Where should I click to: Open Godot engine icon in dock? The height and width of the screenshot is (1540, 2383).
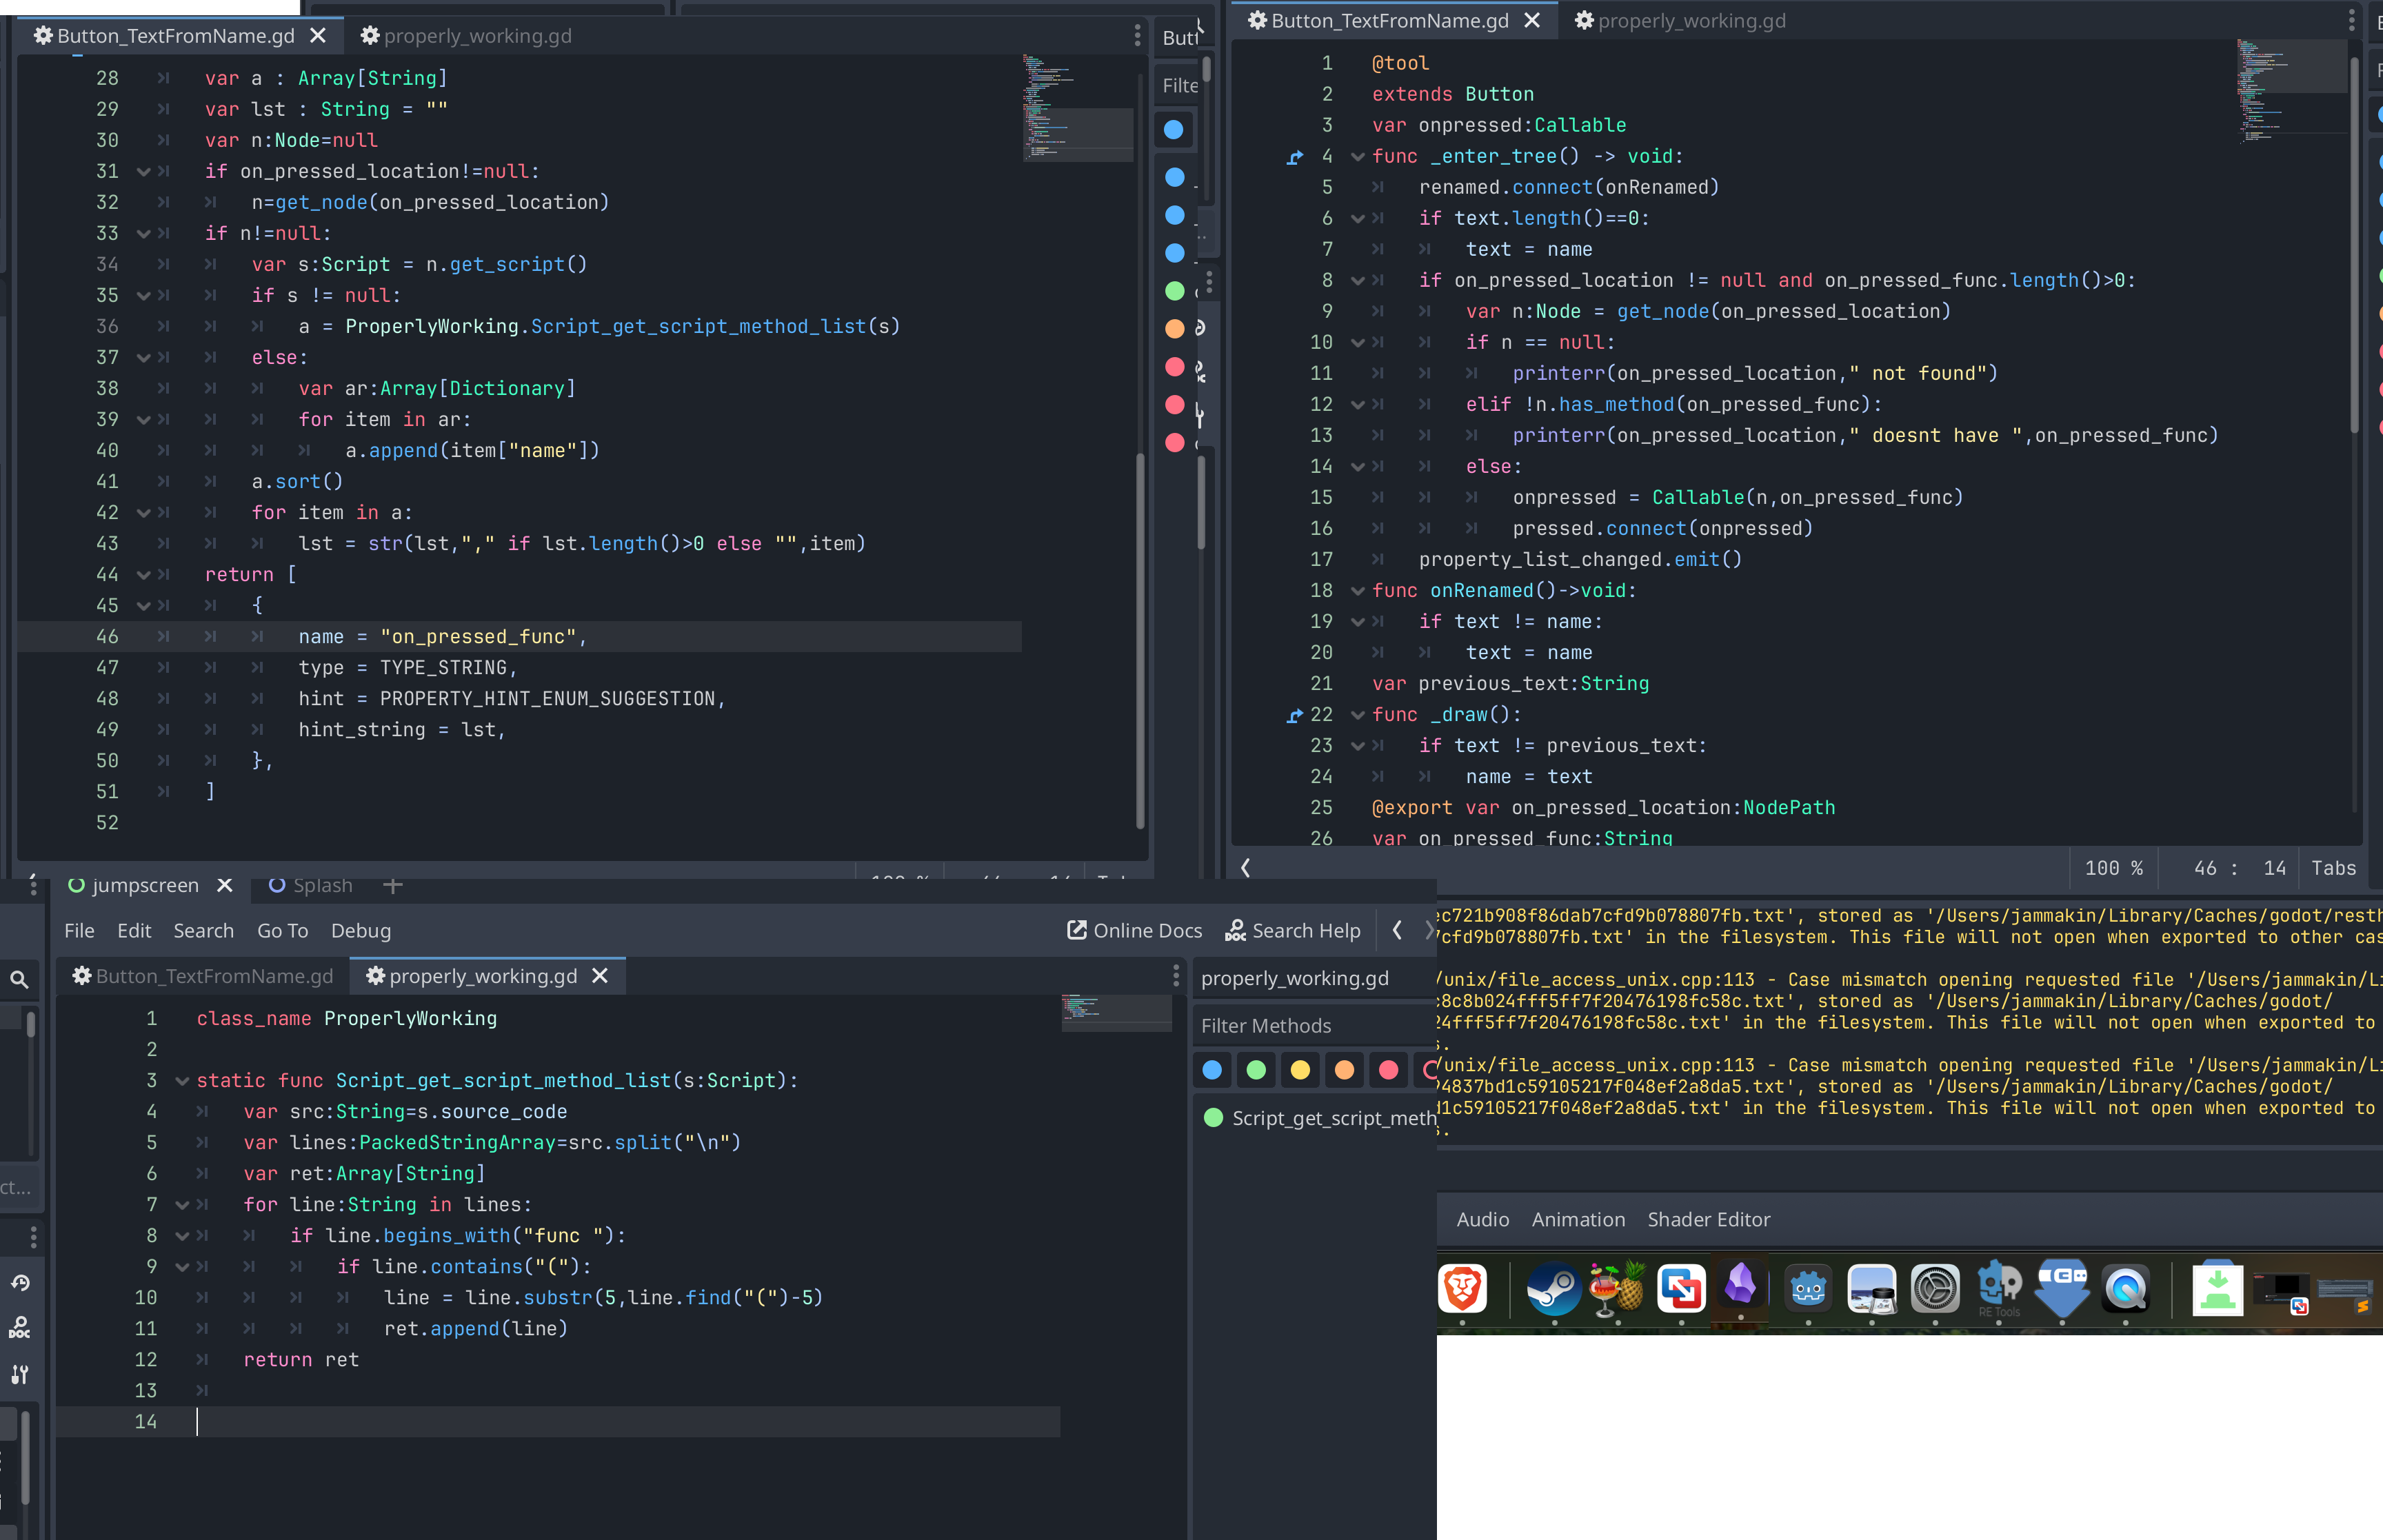coord(1808,1288)
